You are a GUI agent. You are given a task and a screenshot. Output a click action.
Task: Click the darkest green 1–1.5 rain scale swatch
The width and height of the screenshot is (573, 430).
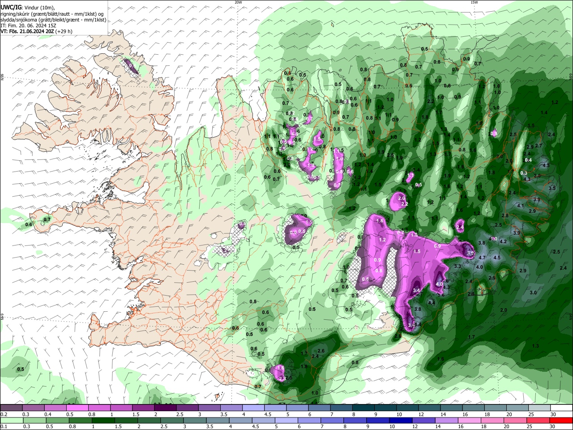(103, 421)
